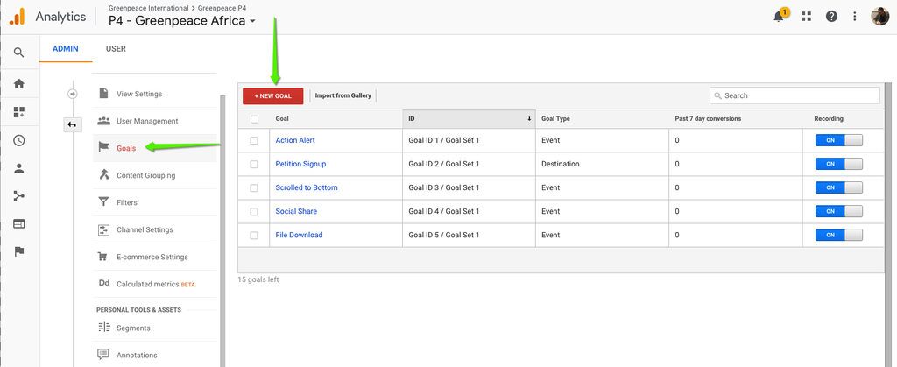Turn off recording for Scrolled to Bottom

pos(838,187)
